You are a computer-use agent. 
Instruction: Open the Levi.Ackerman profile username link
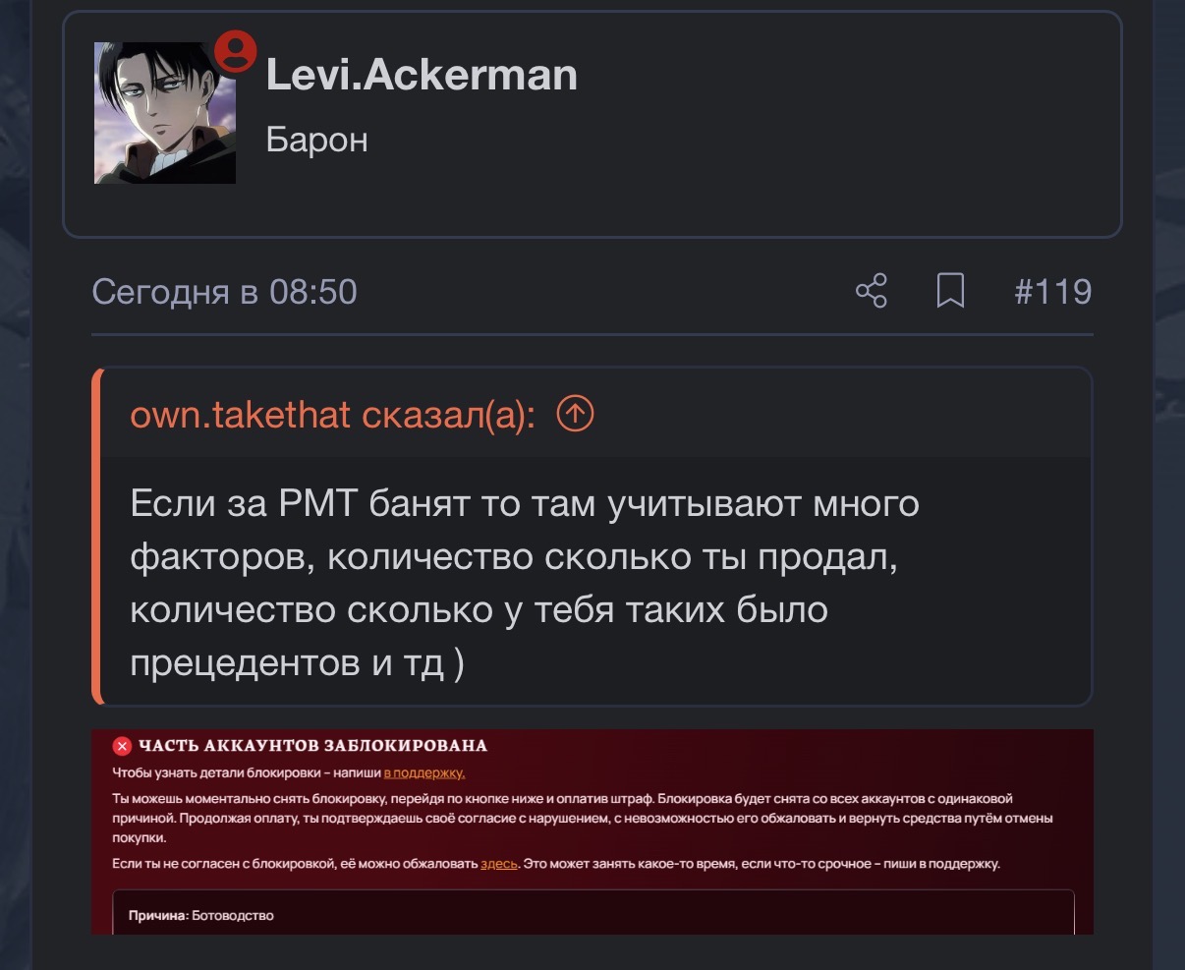tap(422, 75)
